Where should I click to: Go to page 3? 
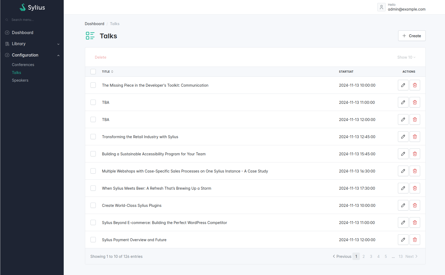371,257
